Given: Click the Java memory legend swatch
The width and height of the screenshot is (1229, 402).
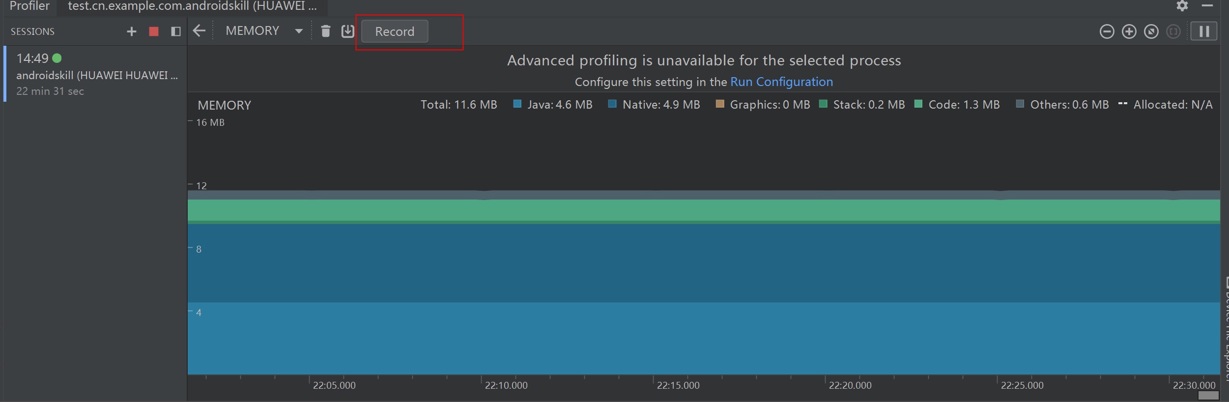Looking at the screenshot, I should [x=517, y=104].
